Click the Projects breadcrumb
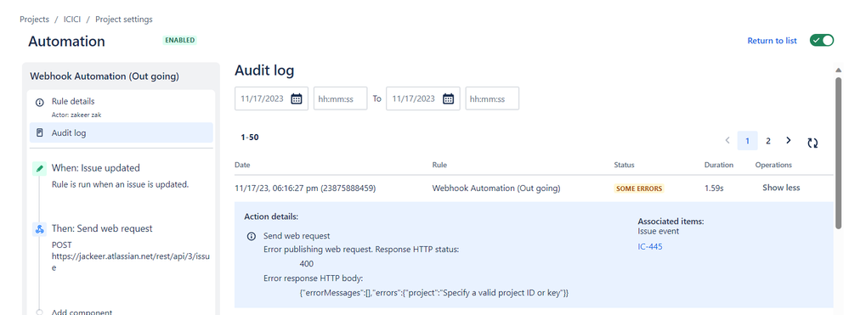Viewport: 849px width, 315px height. (x=34, y=20)
